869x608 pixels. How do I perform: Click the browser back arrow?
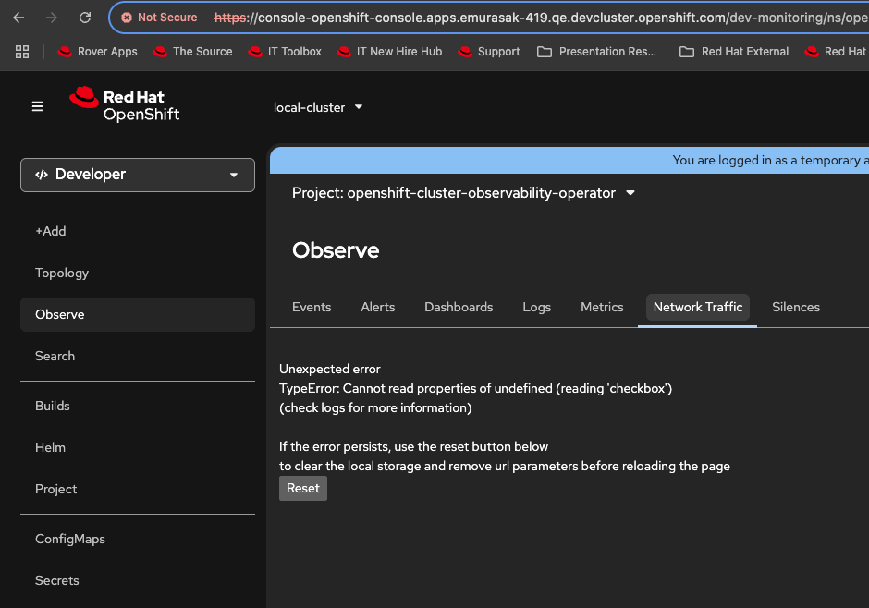tap(18, 18)
